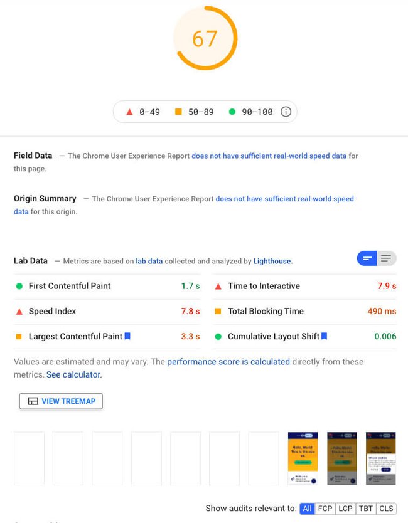
Task: Open the Lighthouse link in Lab Data
Action: point(272,260)
